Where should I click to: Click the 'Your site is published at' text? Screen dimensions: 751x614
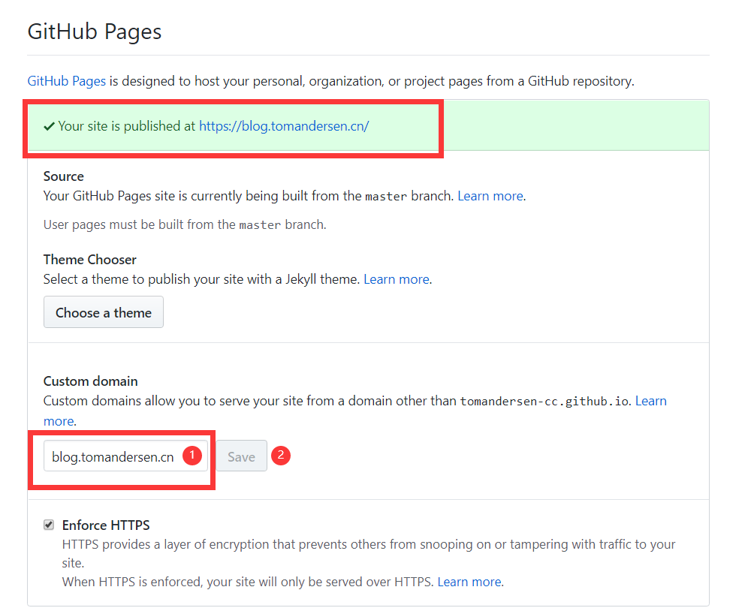point(126,126)
